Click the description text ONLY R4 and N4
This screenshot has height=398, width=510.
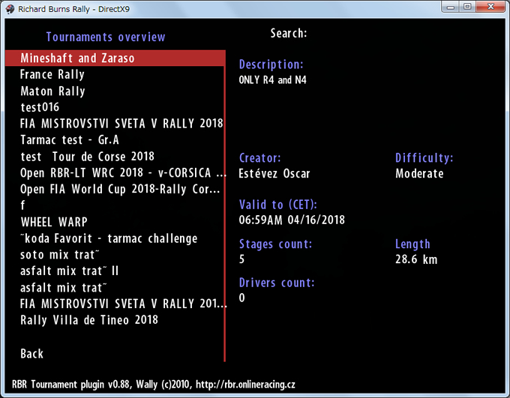pos(272,80)
